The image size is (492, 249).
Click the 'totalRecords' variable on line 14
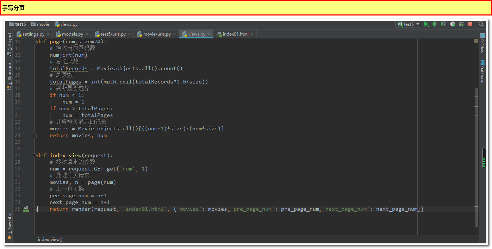pos(69,68)
